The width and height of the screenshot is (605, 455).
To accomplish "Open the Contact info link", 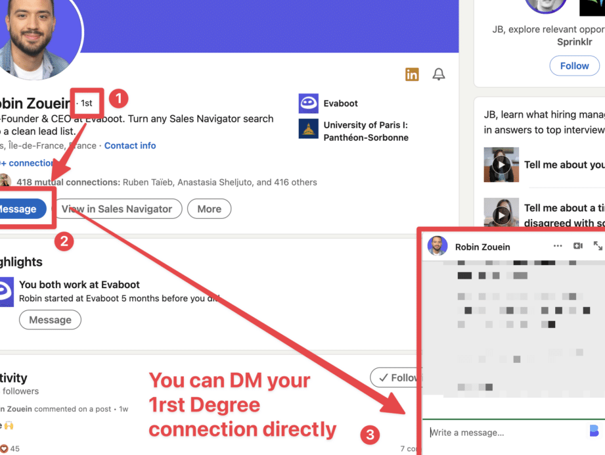I will pyautogui.click(x=130, y=145).
